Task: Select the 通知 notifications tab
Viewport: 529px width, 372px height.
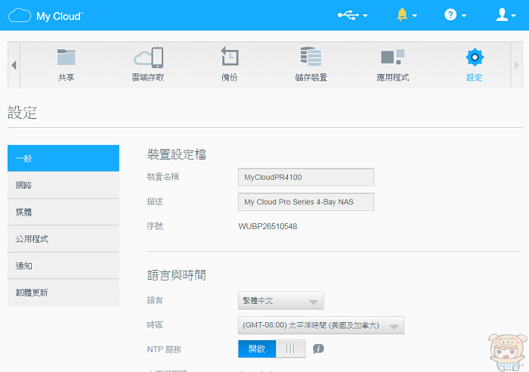Action: [x=63, y=265]
